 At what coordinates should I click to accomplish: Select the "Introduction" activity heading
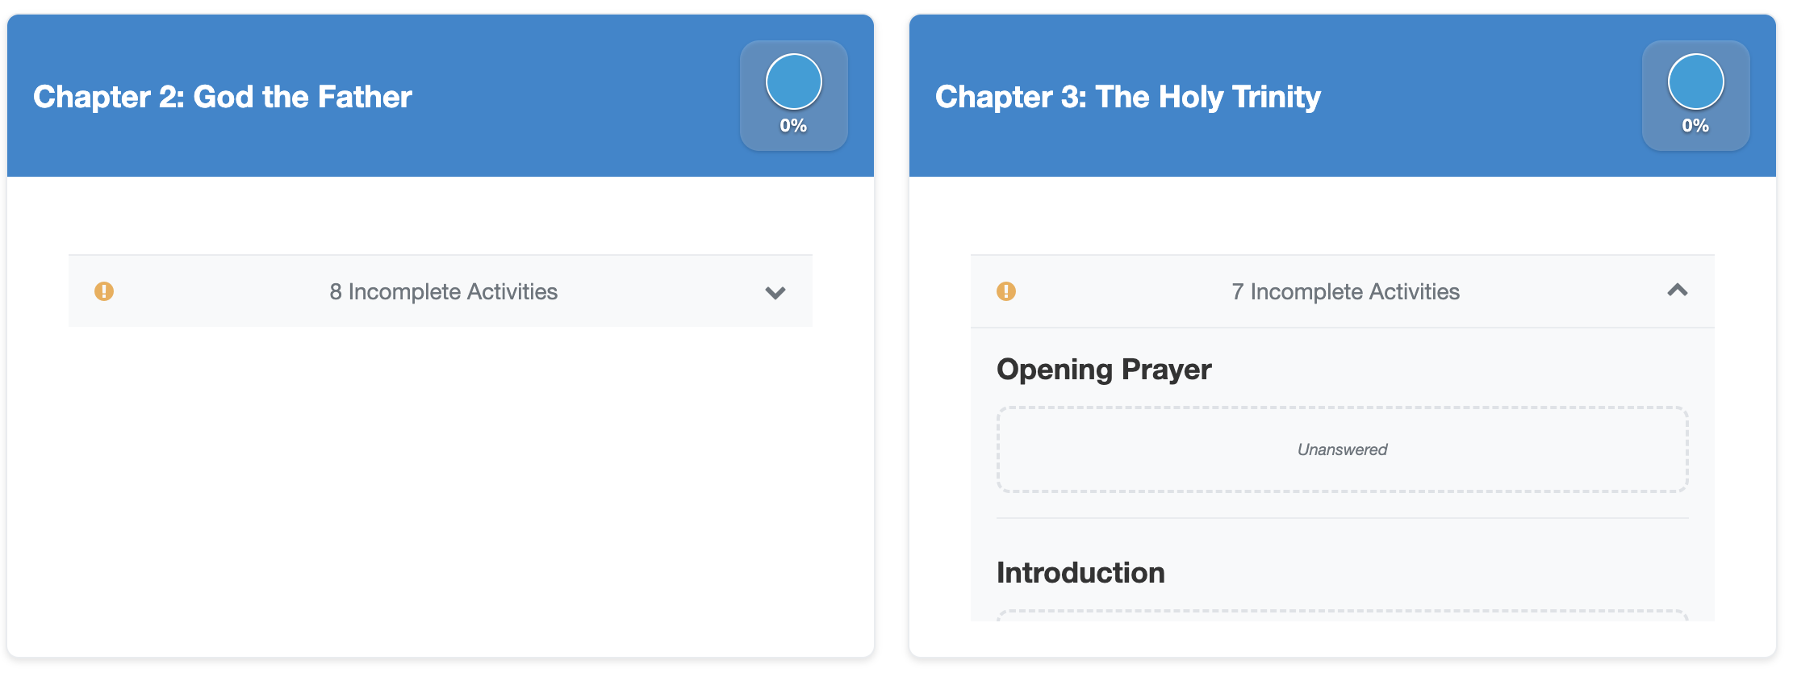(1080, 573)
